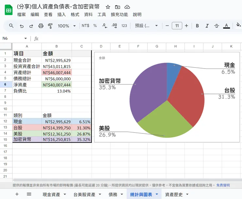
Task: Open the 編輯 menu
Action: [35, 14]
